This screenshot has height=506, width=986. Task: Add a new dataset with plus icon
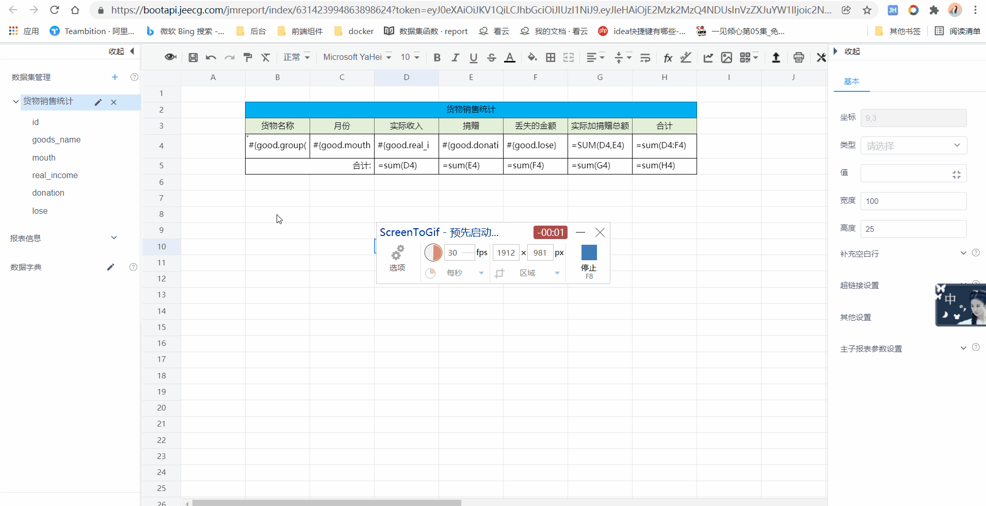coord(115,77)
